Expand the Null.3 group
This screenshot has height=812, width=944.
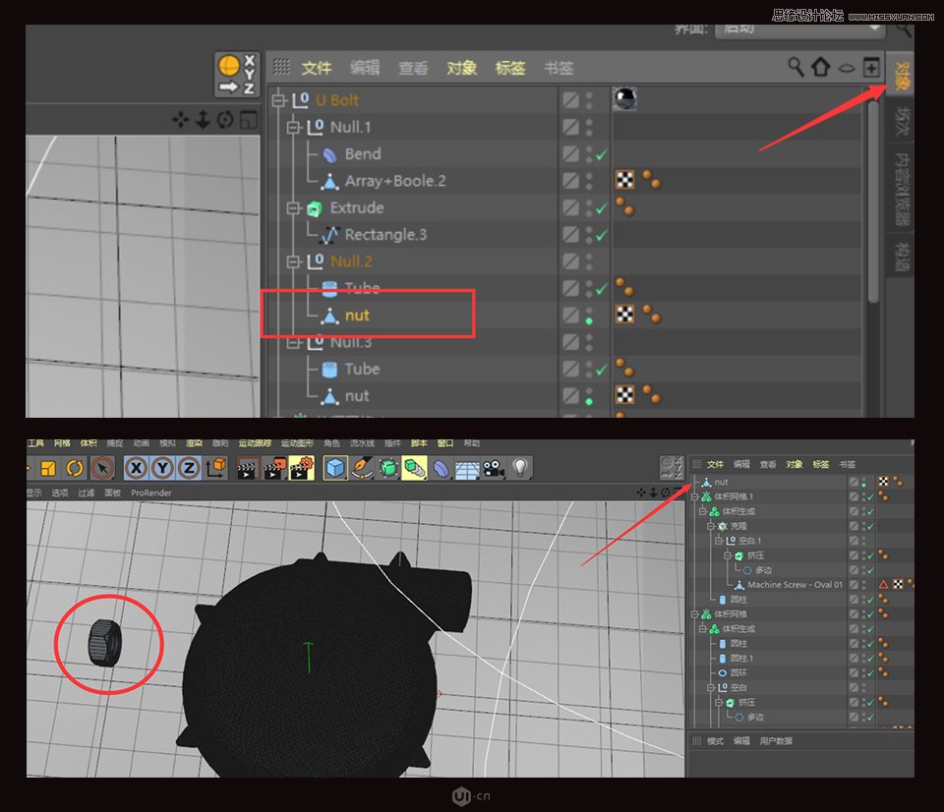click(294, 342)
